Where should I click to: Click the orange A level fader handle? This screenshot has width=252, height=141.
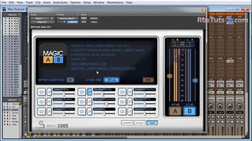pos(169,76)
